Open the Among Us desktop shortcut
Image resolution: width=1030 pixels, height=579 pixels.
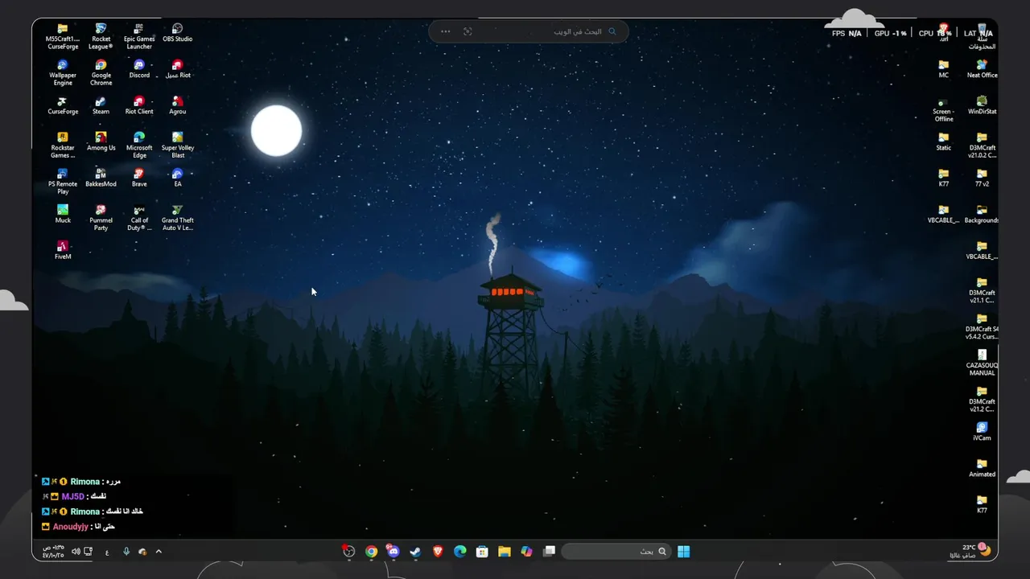click(x=101, y=142)
